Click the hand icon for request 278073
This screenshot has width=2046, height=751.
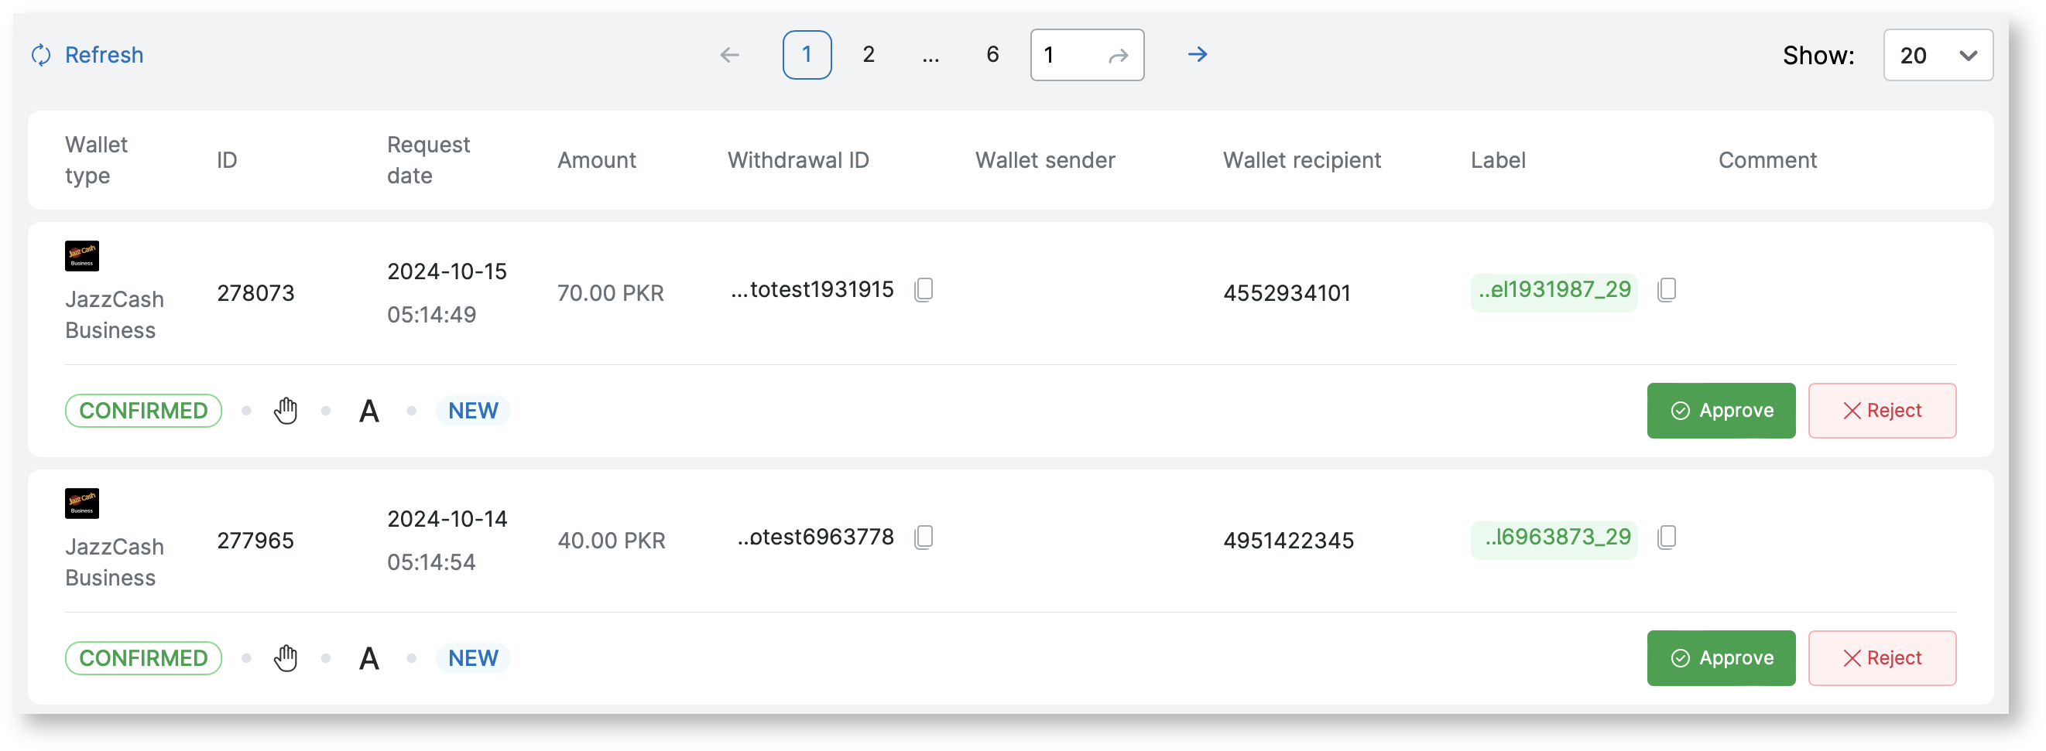pyautogui.click(x=286, y=411)
